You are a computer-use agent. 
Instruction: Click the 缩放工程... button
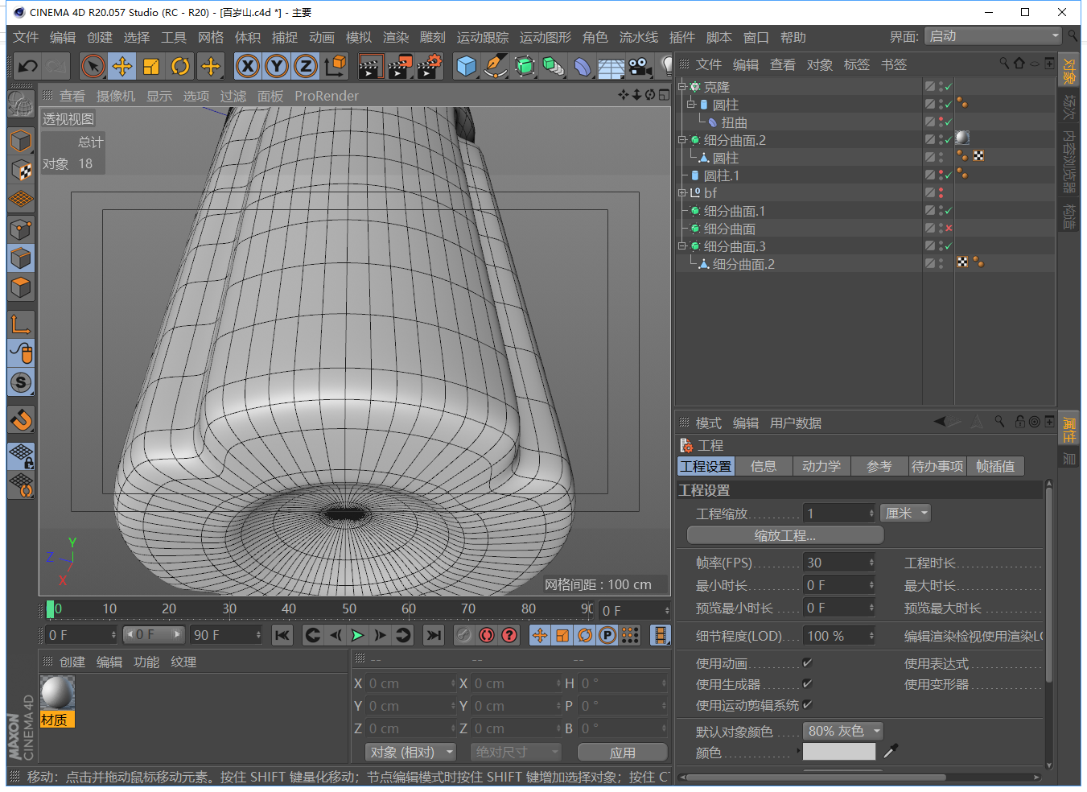(x=784, y=534)
